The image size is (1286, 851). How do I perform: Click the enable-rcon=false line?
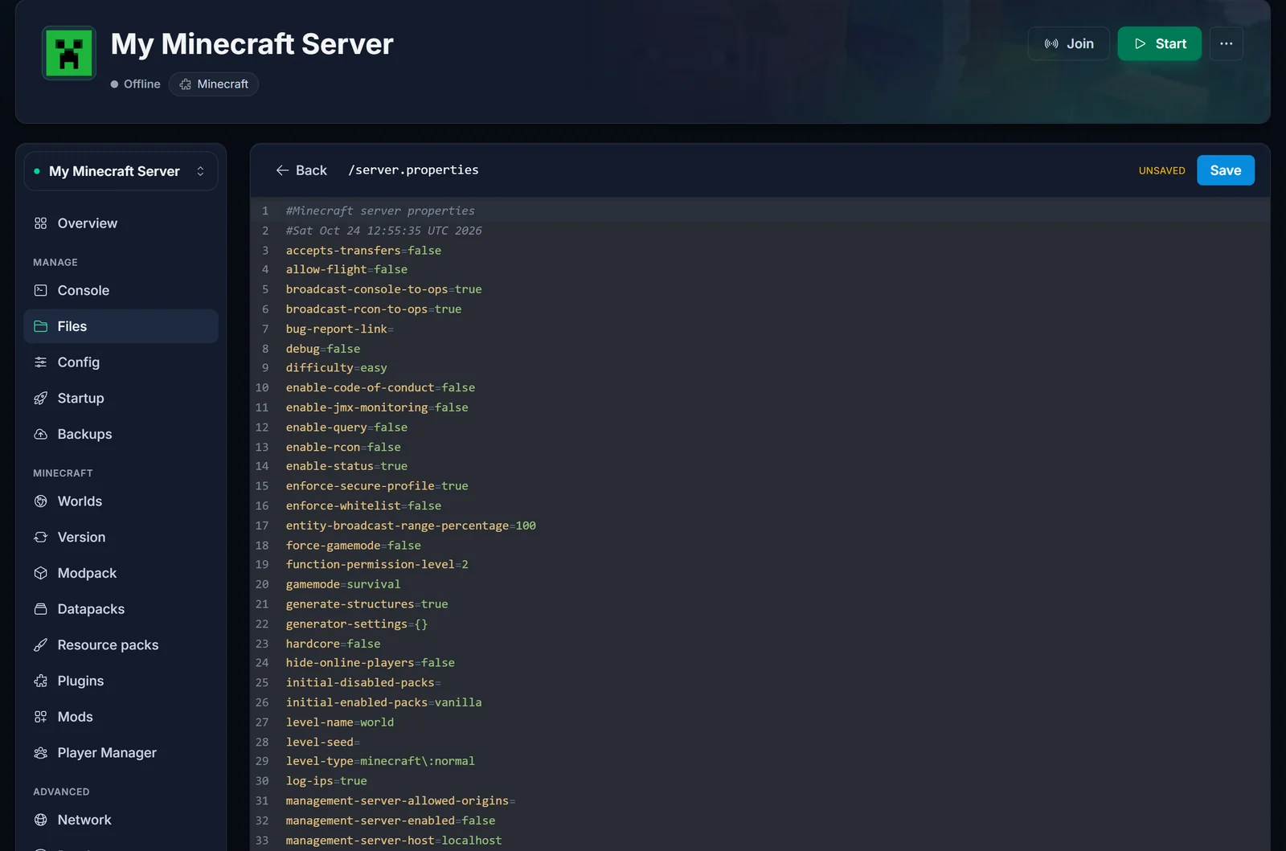click(x=343, y=448)
